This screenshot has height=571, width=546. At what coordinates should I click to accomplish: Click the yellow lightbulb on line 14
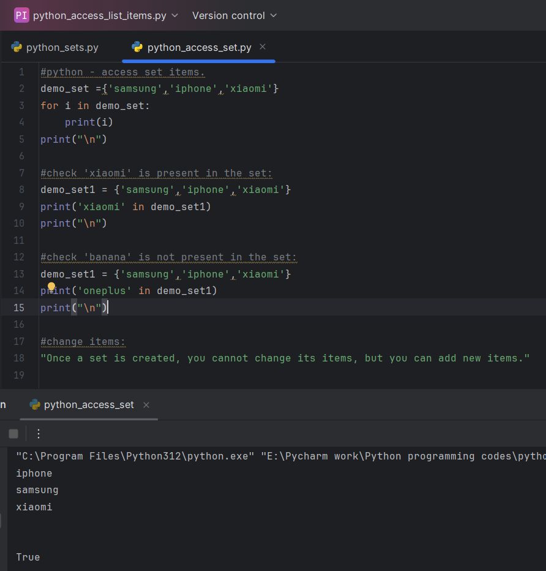click(x=51, y=287)
